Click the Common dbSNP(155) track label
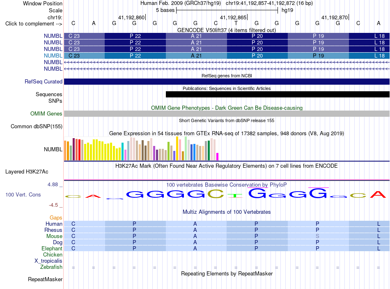This screenshot has height=289, width=390. 36,126
